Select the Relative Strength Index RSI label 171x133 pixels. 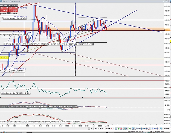pyautogui.click(x=15, y=93)
